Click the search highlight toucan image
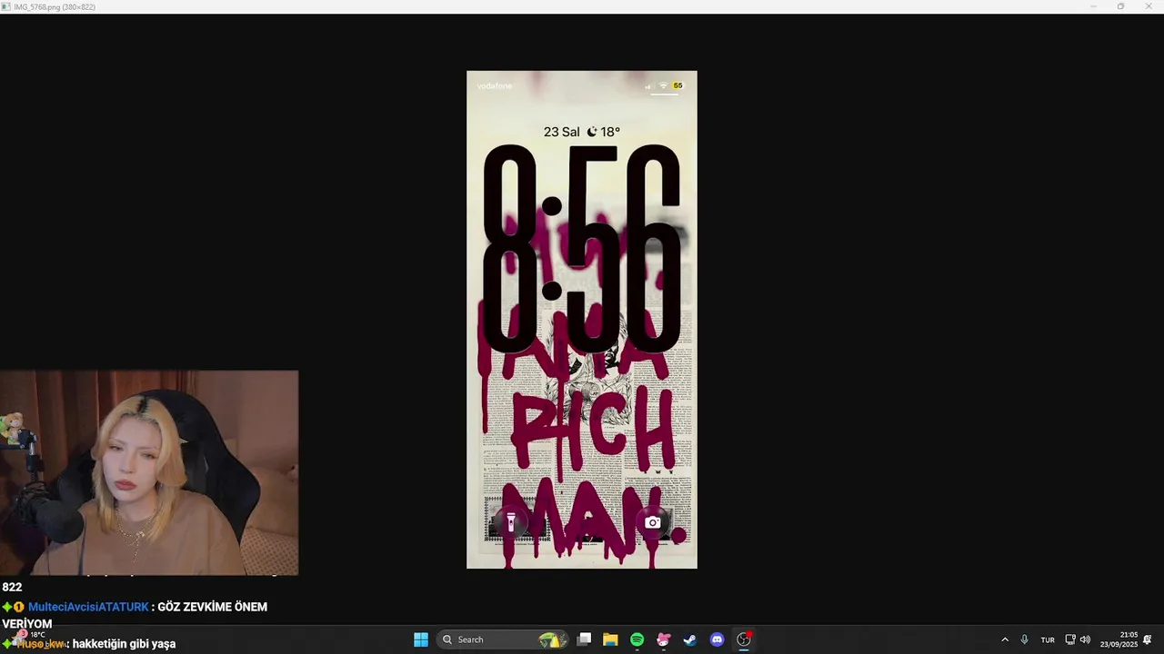 tap(551, 639)
